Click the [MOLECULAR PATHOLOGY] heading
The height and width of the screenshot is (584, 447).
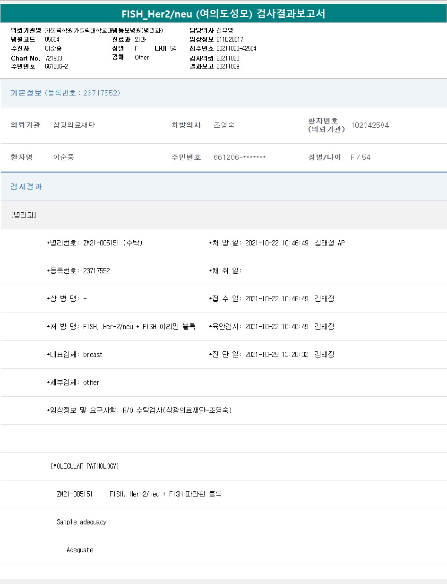tap(85, 466)
